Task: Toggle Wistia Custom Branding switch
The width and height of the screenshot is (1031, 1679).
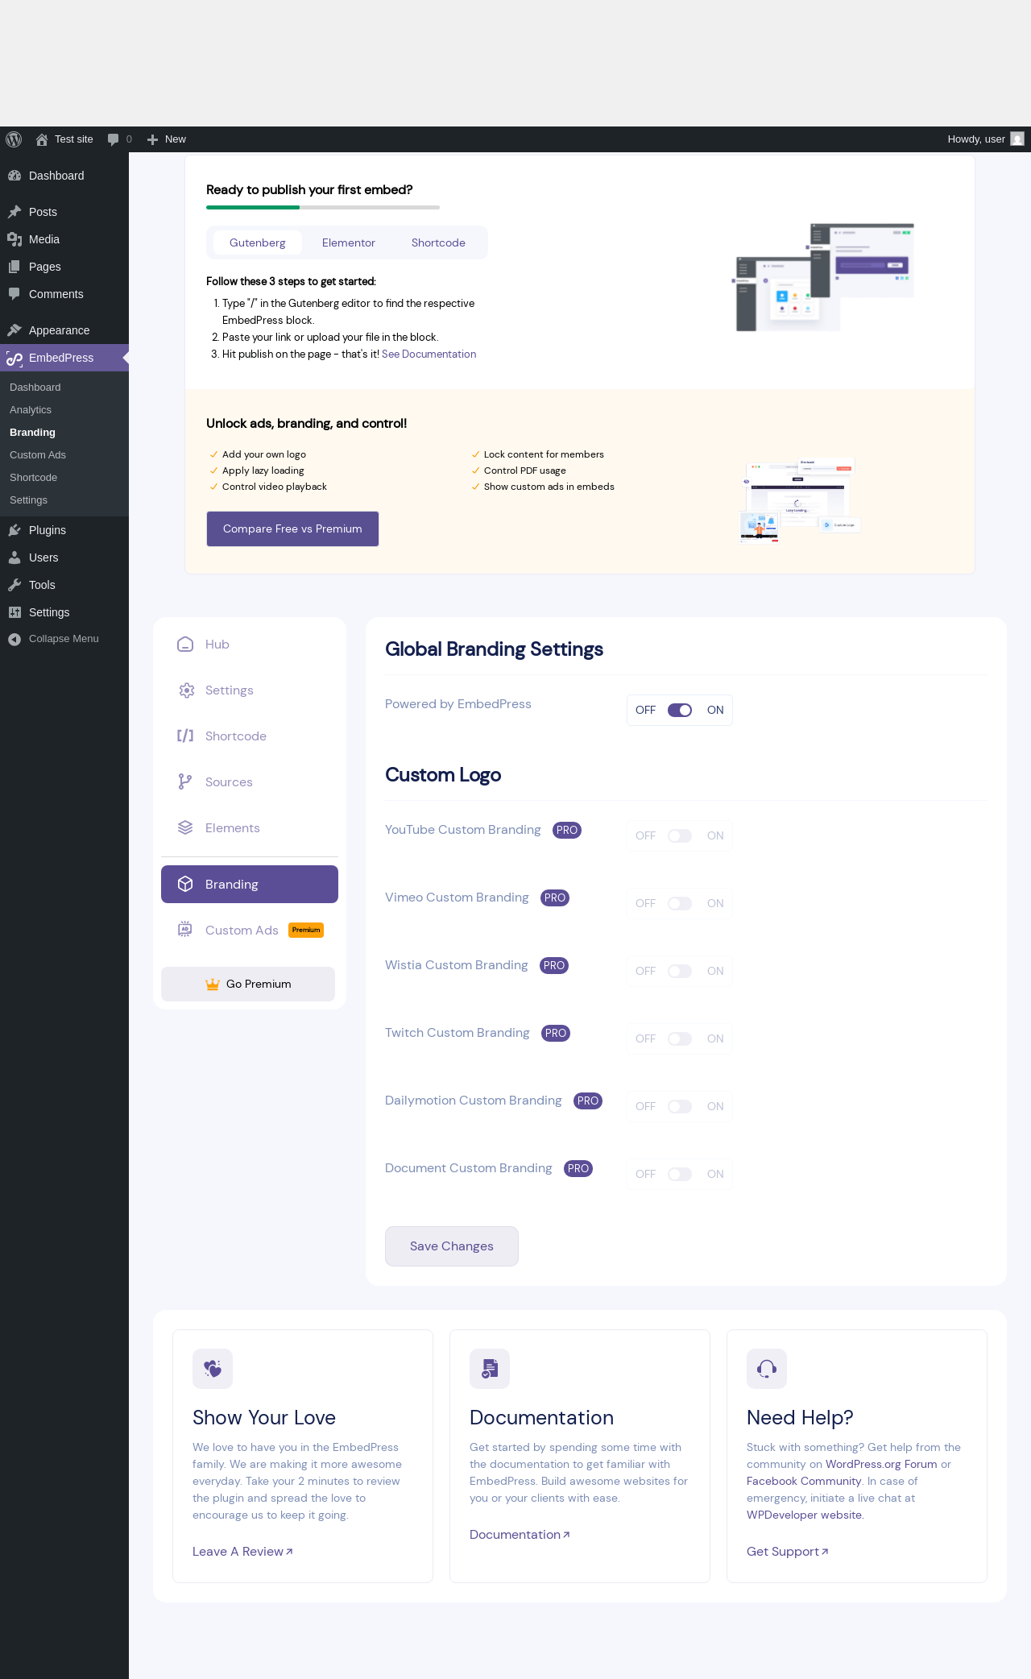Action: pos(680,971)
